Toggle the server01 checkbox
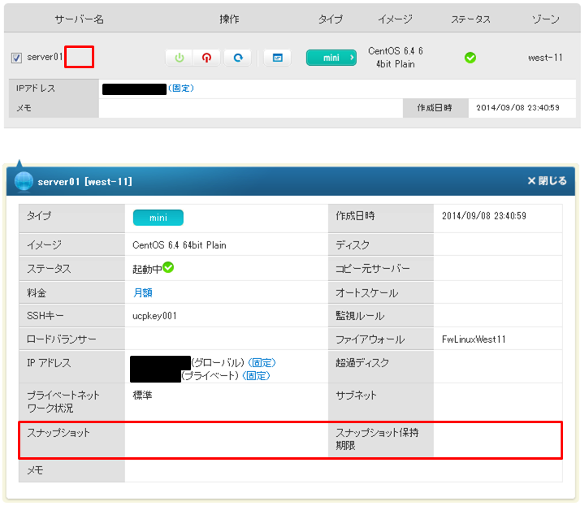 pos(17,58)
